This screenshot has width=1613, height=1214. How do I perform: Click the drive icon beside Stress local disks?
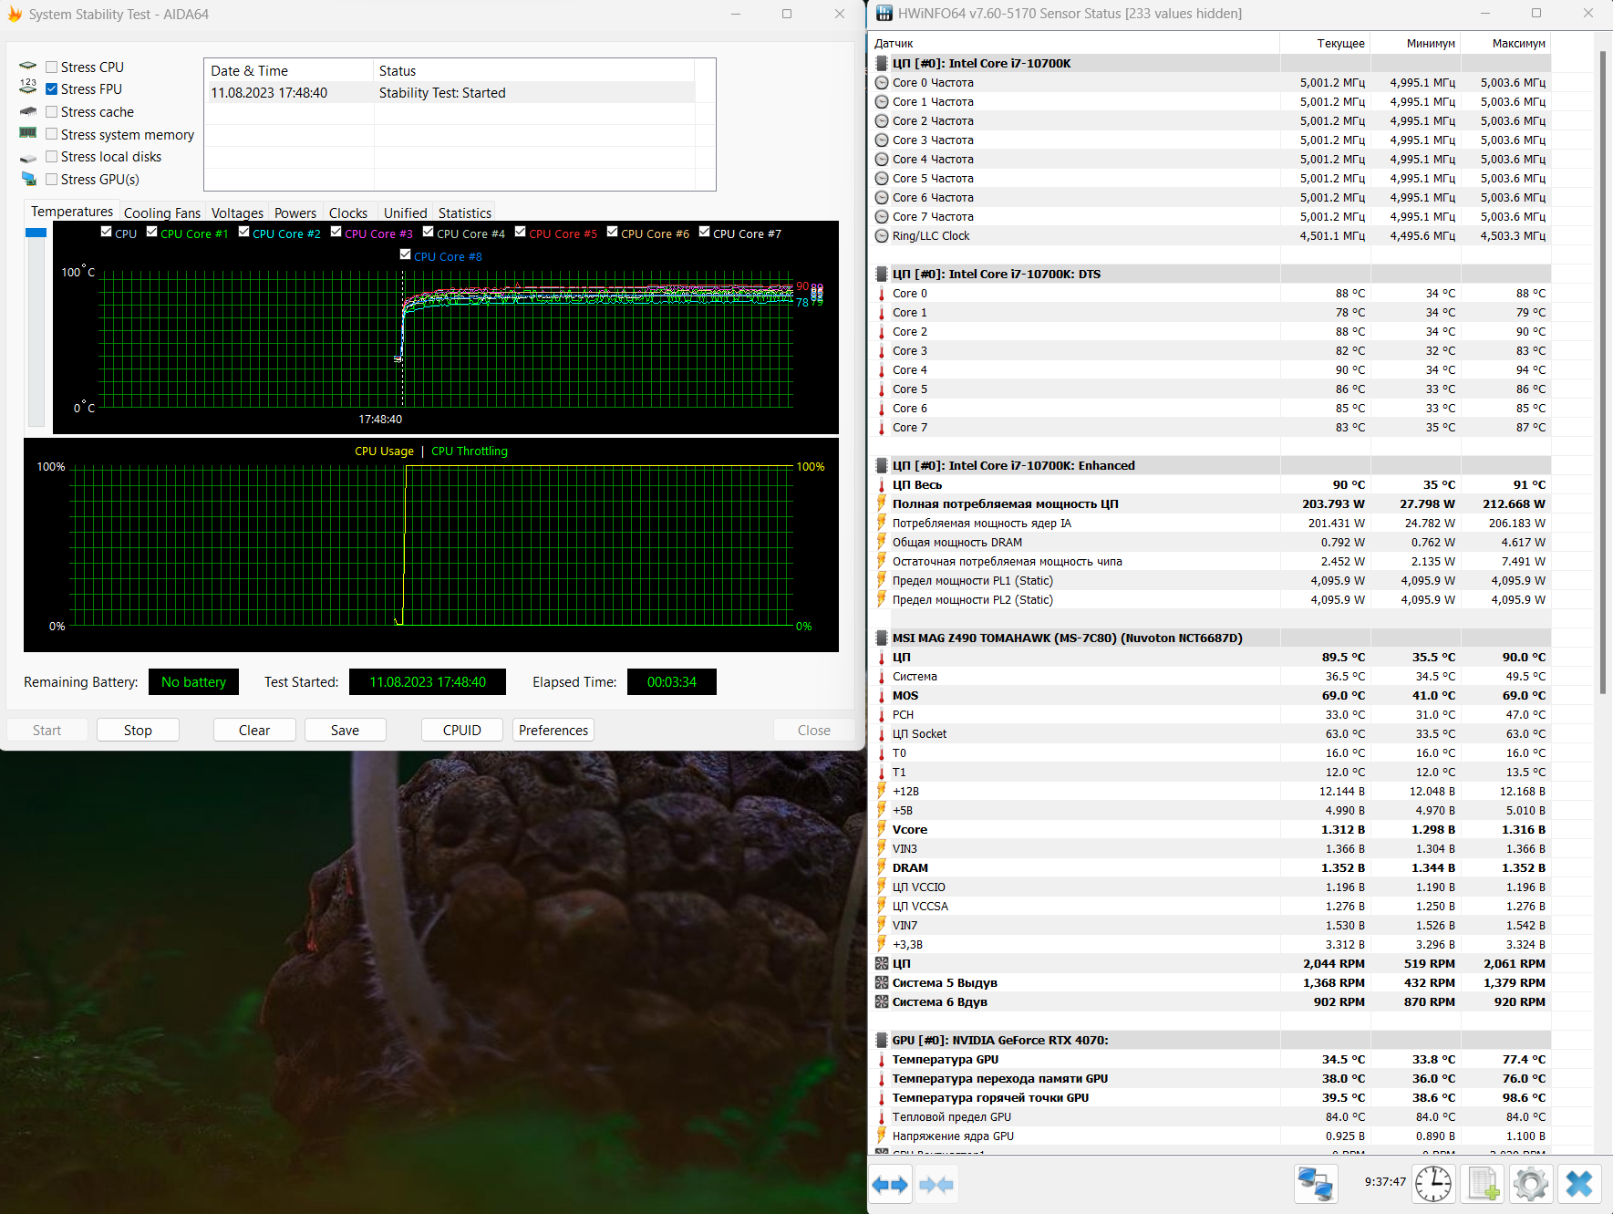click(28, 157)
